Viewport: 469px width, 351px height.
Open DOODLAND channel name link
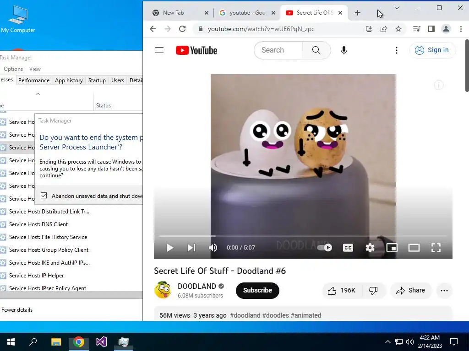pyautogui.click(x=197, y=286)
